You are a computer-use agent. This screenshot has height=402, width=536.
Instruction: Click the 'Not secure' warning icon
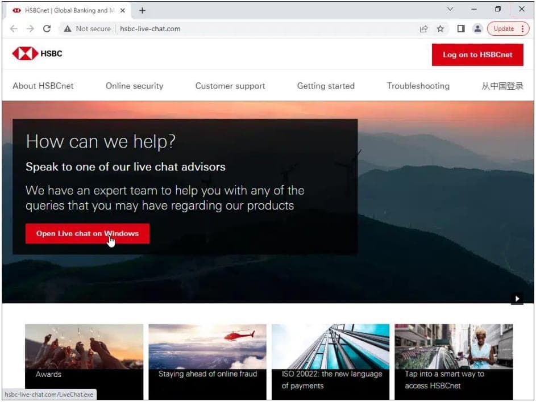tap(68, 28)
